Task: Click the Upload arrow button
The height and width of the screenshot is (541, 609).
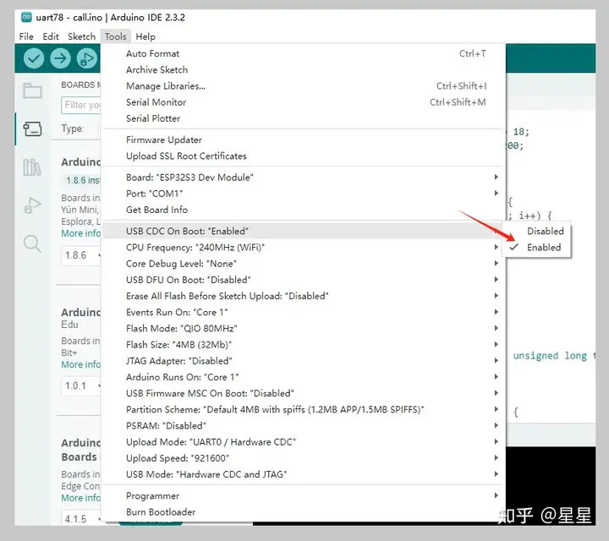Action: point(60,58)
